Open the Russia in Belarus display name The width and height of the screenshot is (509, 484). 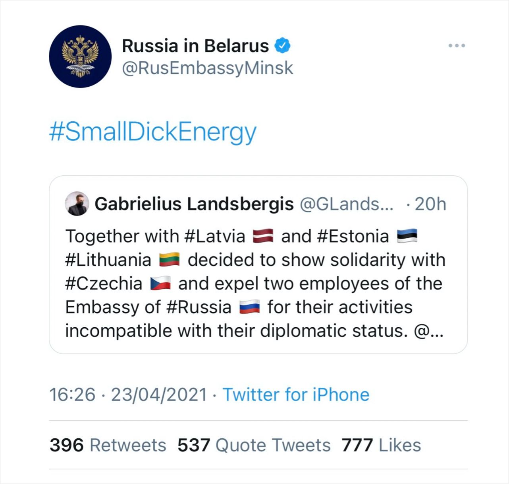(x=195, y=46)
